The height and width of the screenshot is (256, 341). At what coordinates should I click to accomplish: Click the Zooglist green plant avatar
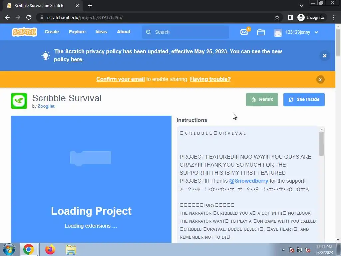pos(19,101)
